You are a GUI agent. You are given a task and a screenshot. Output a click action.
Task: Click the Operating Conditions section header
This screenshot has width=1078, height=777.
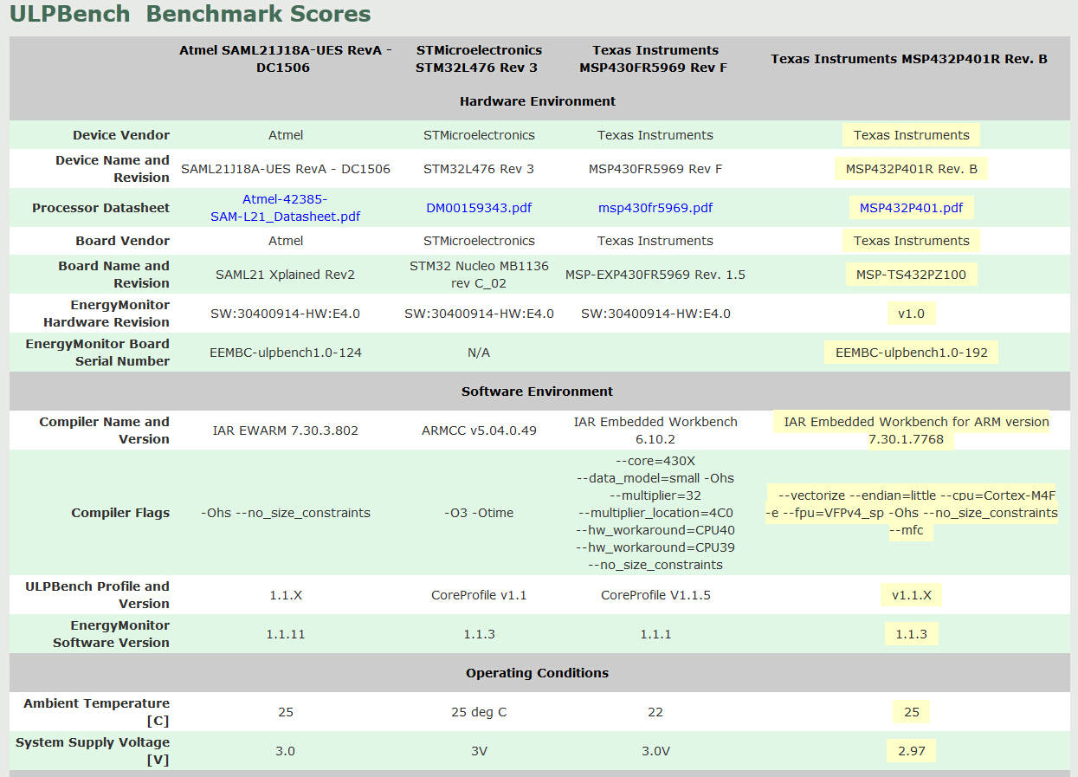coord(538,673)
